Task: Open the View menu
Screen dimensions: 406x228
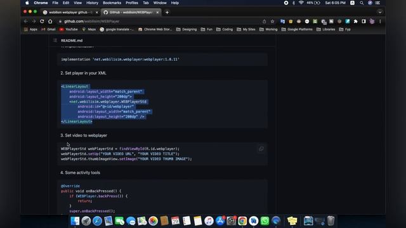Action: [77, 3]
